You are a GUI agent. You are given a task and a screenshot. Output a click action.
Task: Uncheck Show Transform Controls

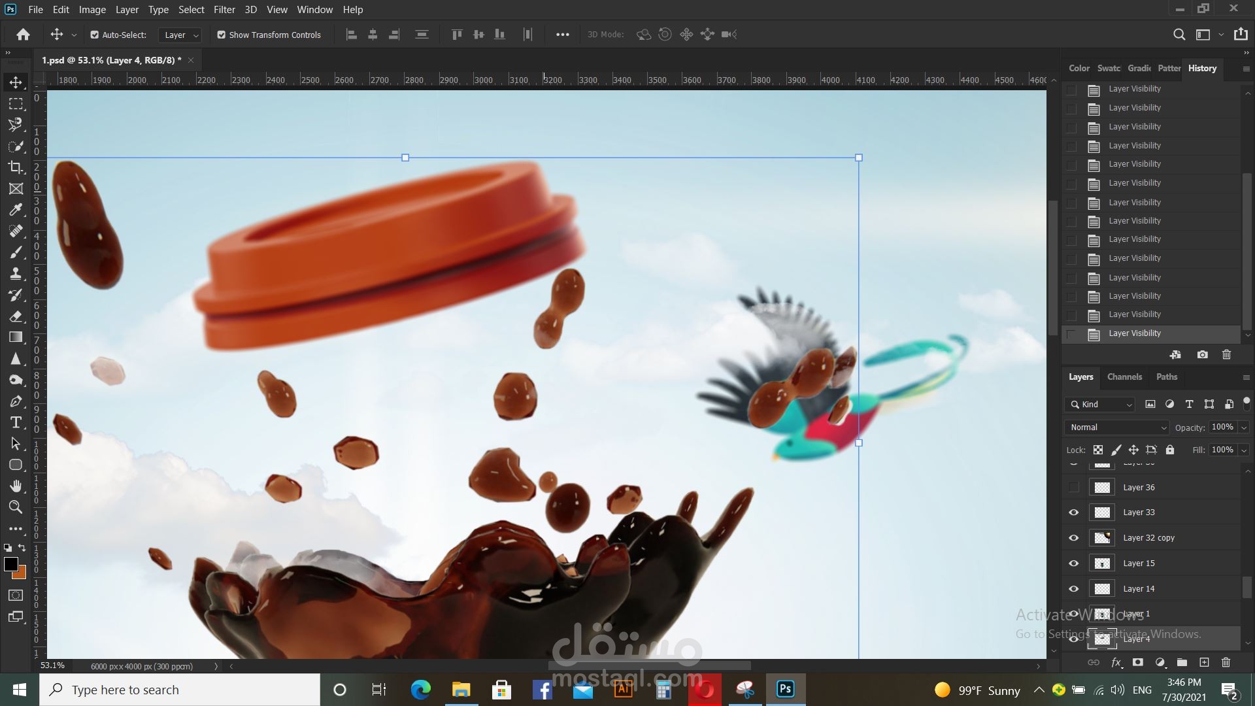(222, 35)
